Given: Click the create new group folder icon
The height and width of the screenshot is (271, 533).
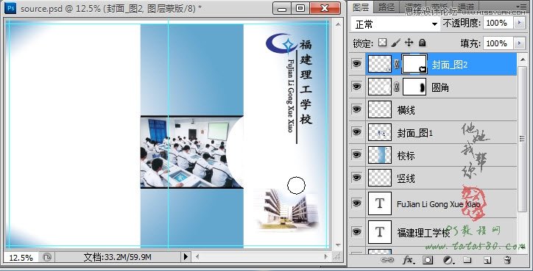Looking at the screenshot, I should click(x=467, y=260).
